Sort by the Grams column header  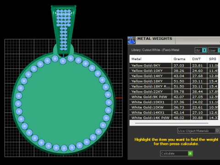click(x=181, y=59)
